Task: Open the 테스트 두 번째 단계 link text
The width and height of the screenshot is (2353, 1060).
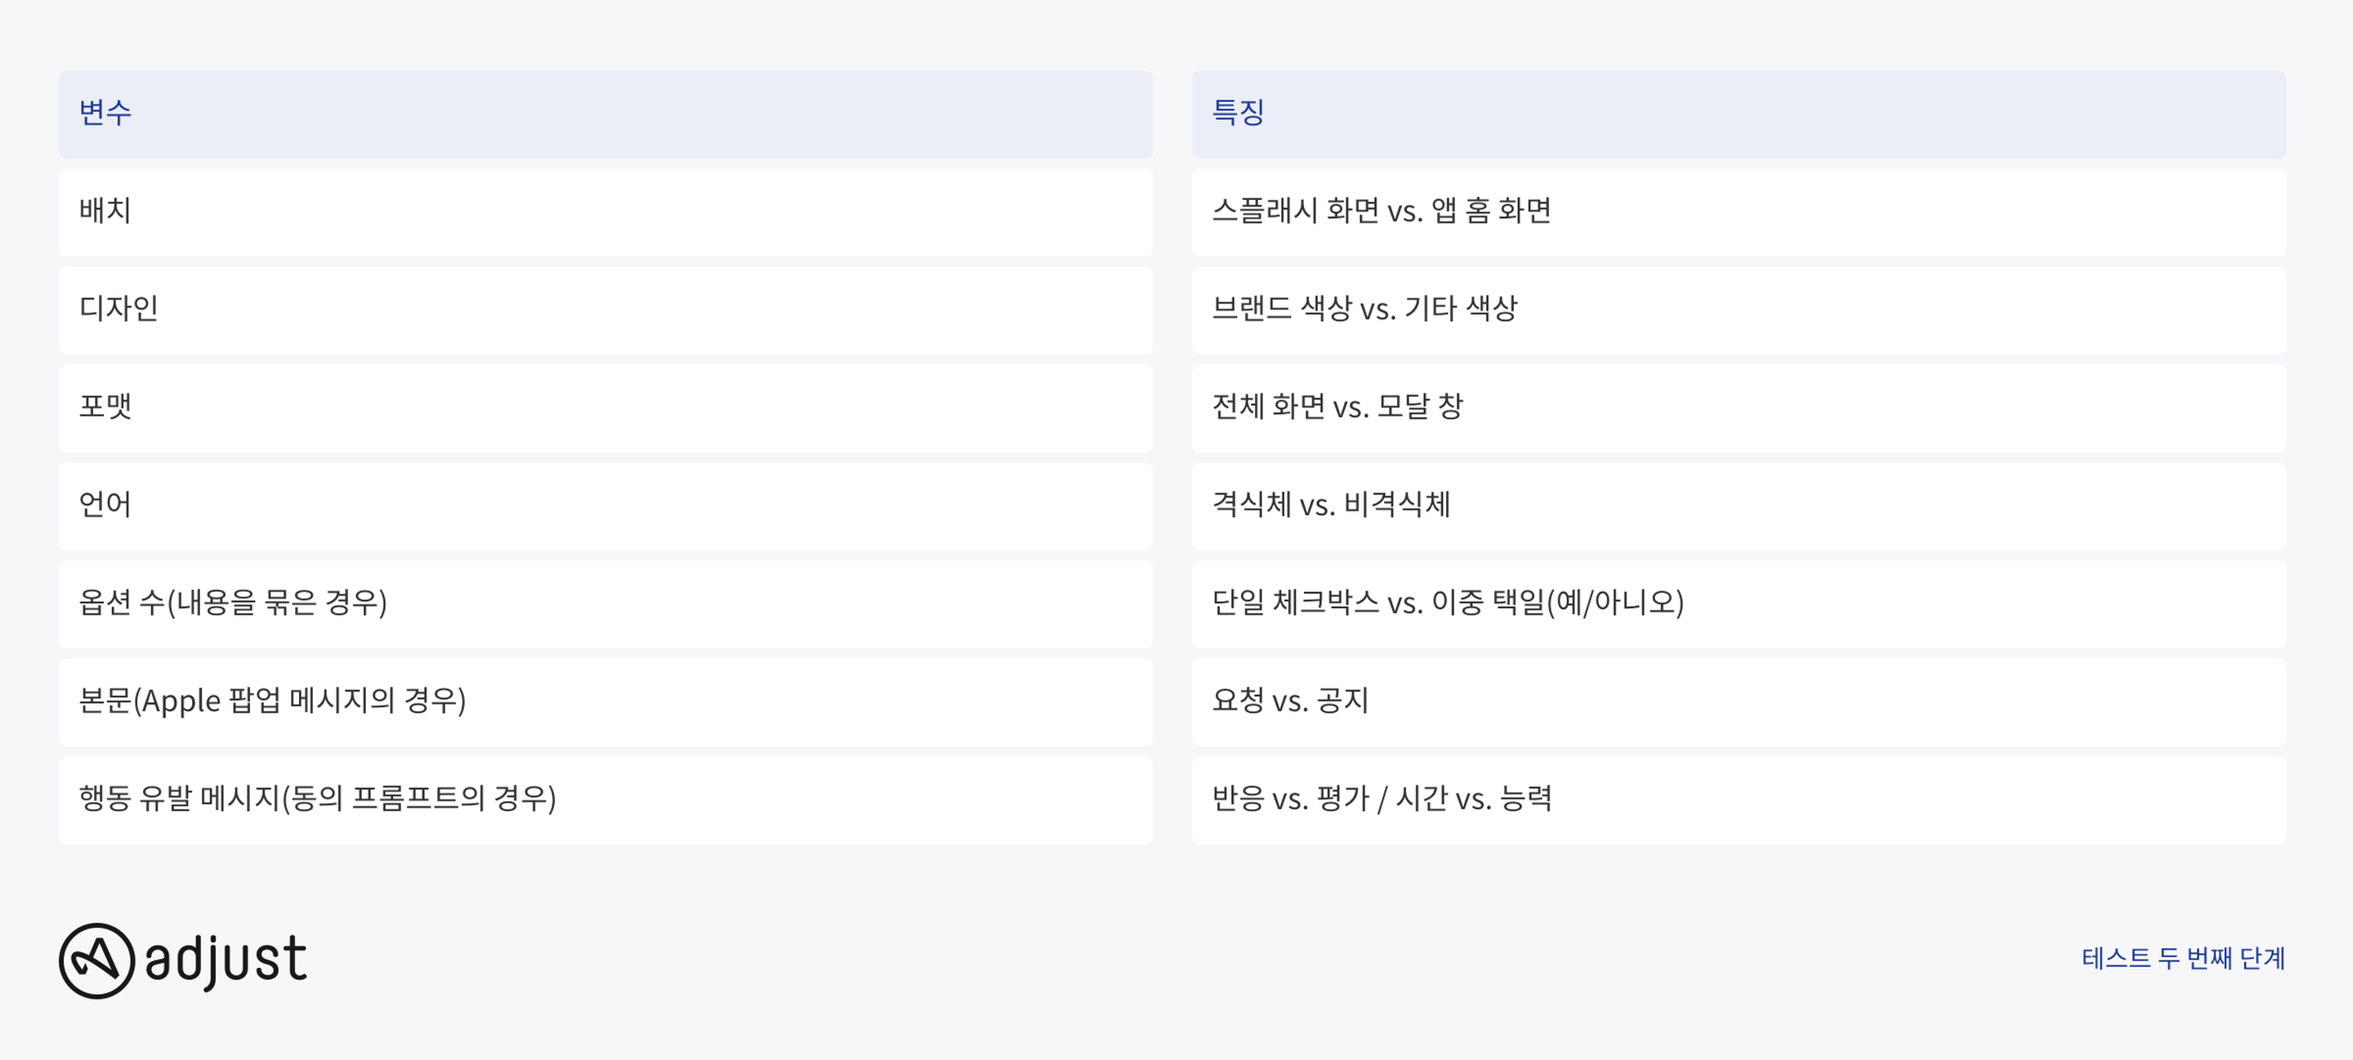Action: coord(2183,958)
